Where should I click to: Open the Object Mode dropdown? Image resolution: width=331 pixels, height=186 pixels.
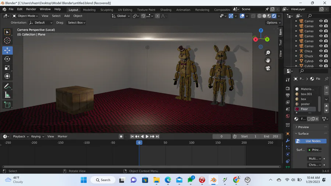[x=25, y=16]
